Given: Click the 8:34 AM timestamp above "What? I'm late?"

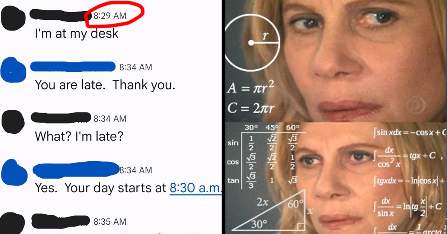Looking at the screenshot, I should click(x=110, y=118).
